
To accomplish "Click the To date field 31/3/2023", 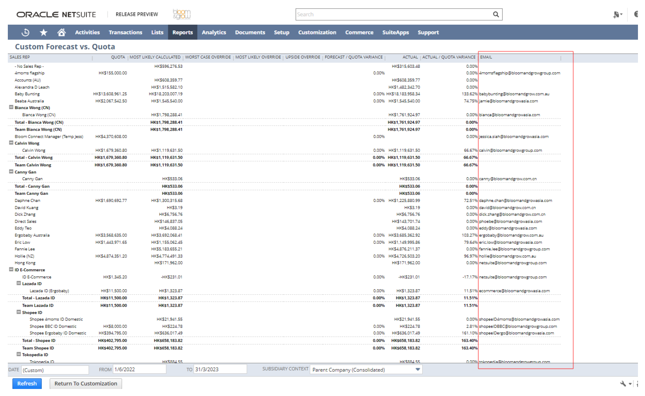I will tap(220, 369).
